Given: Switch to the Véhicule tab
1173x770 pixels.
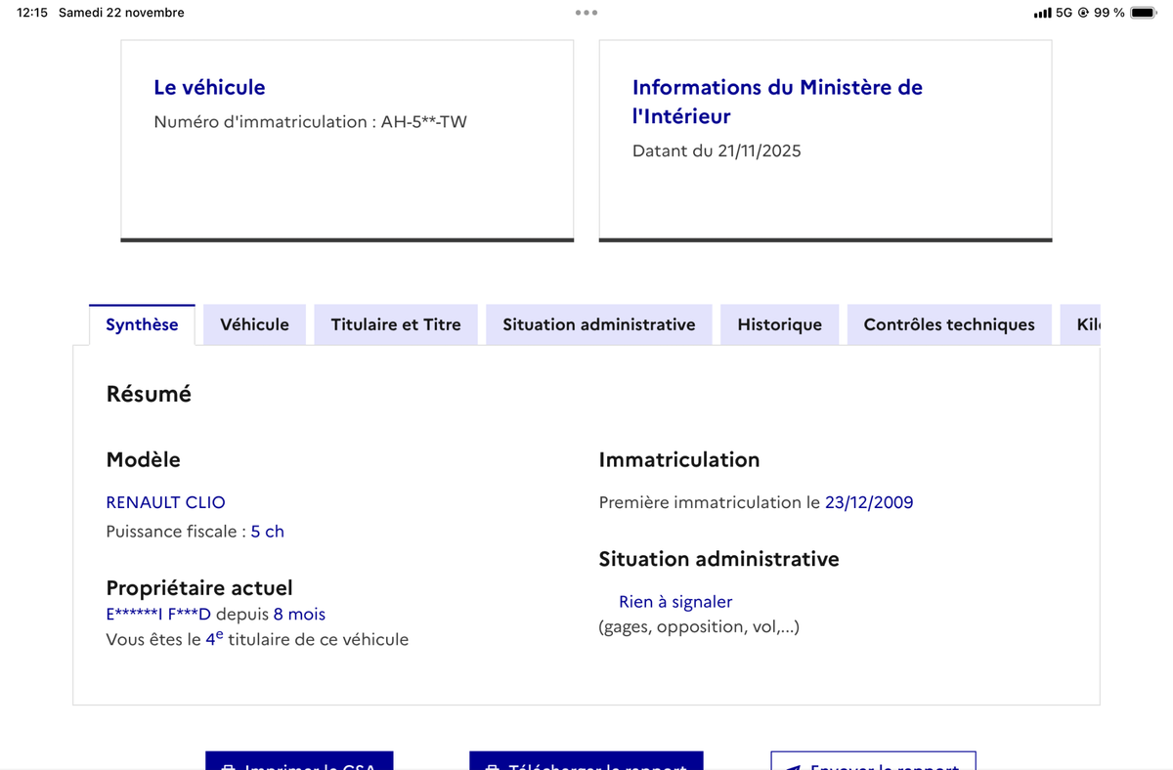Looking at the screenshot, I should tap(254, 323).
